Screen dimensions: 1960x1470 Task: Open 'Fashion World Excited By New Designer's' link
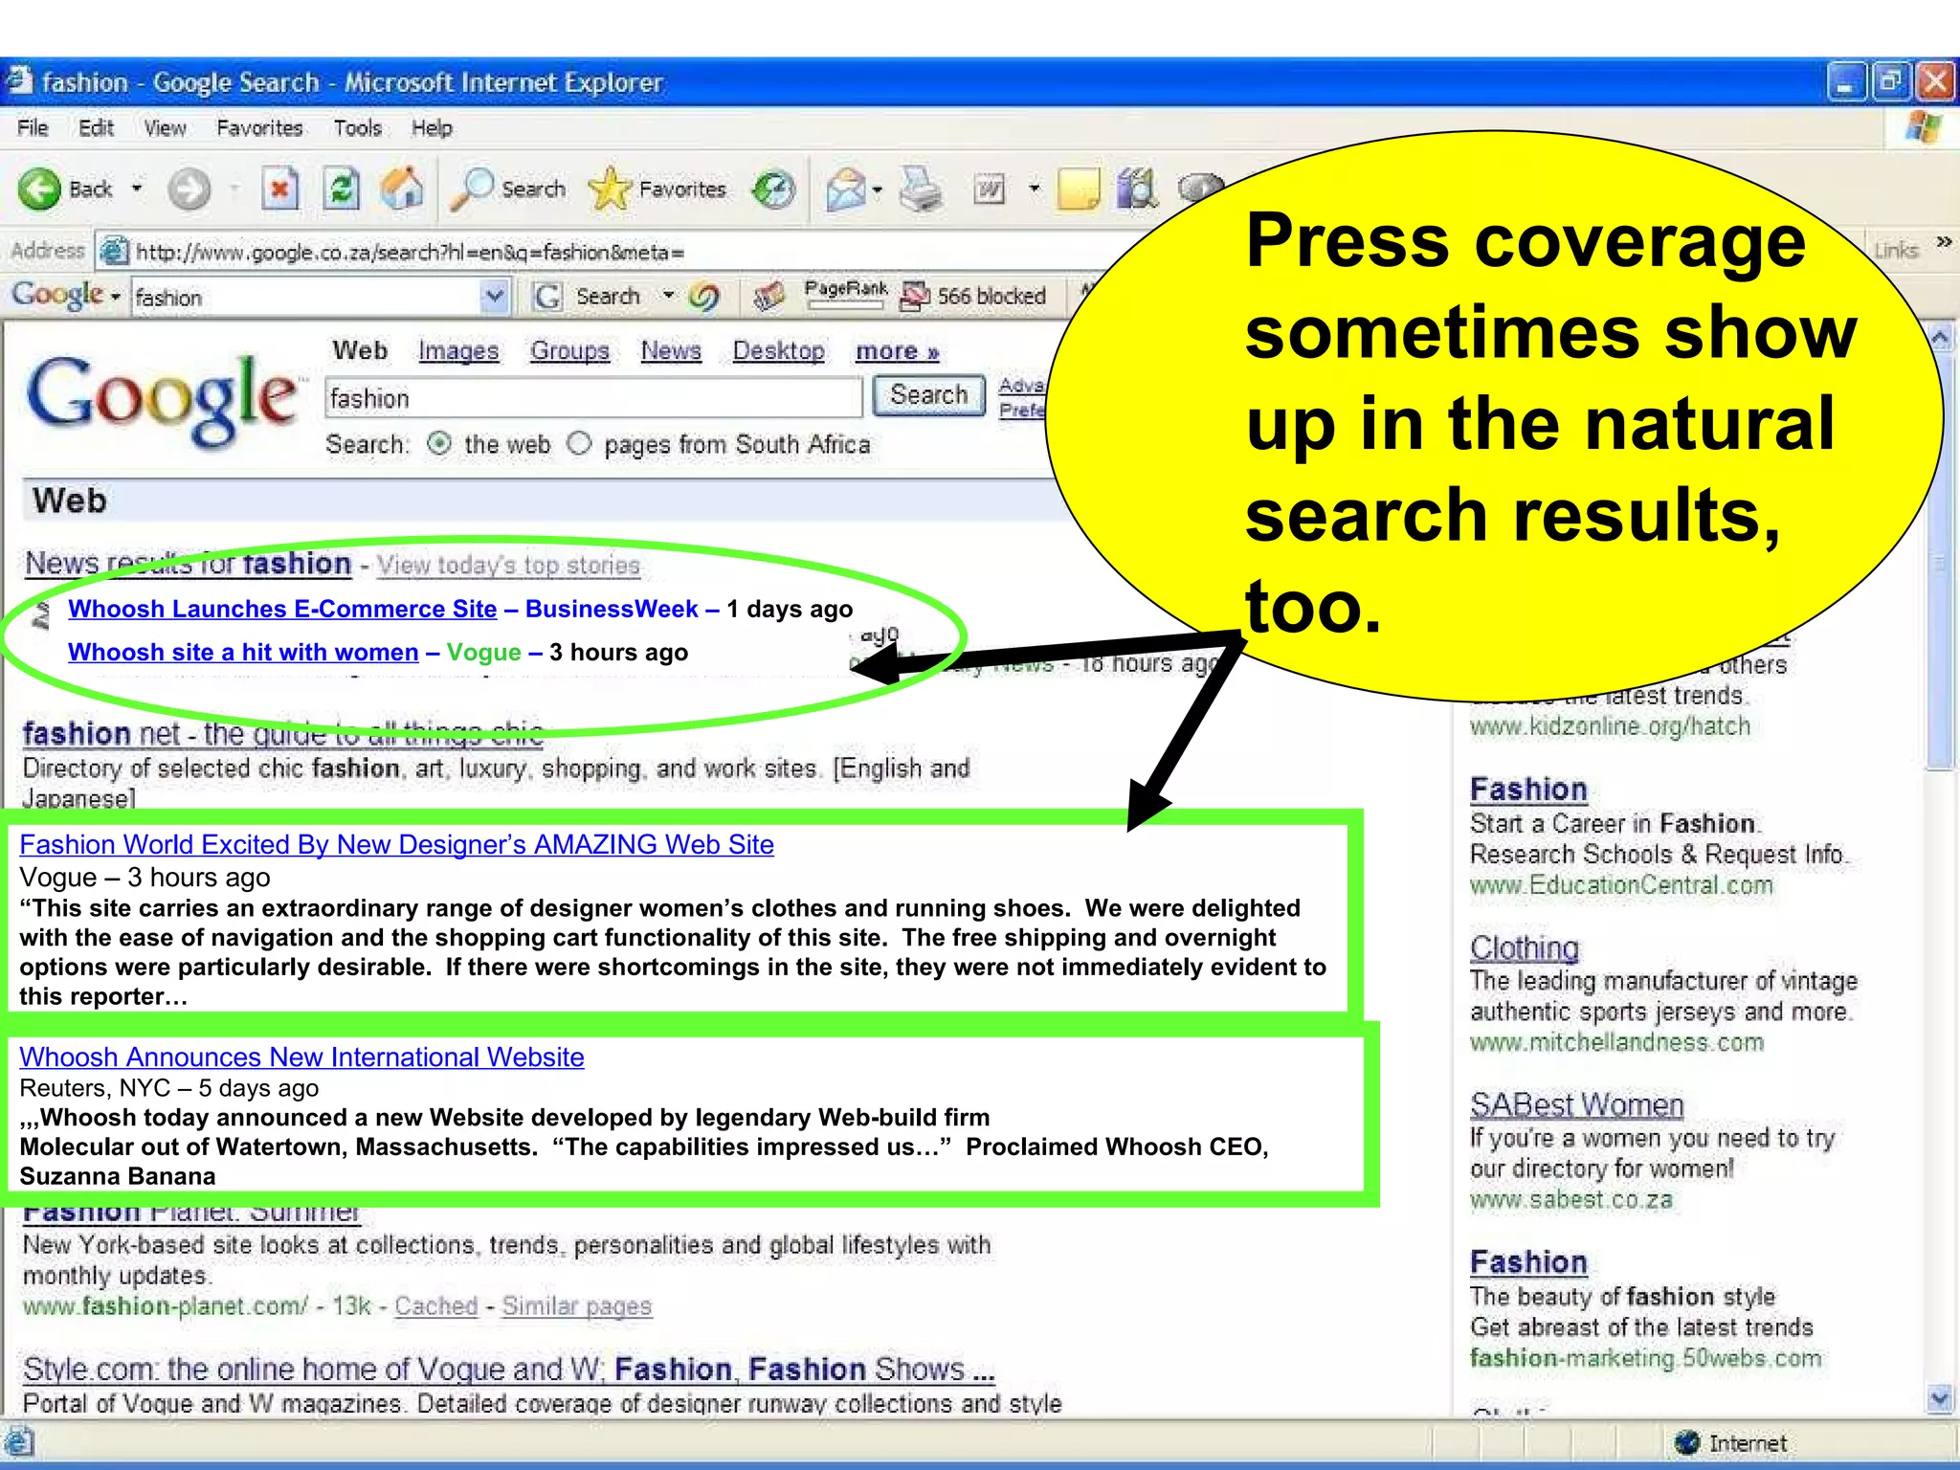coord(397,844)
